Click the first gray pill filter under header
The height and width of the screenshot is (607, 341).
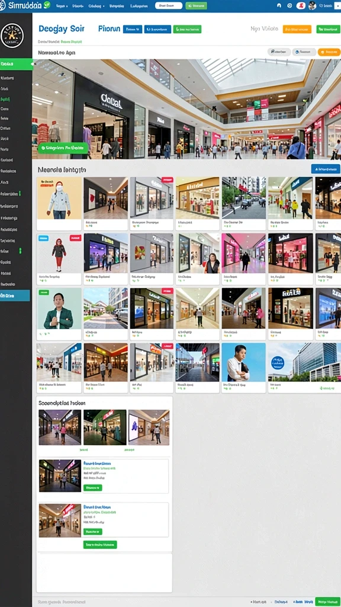279,52
